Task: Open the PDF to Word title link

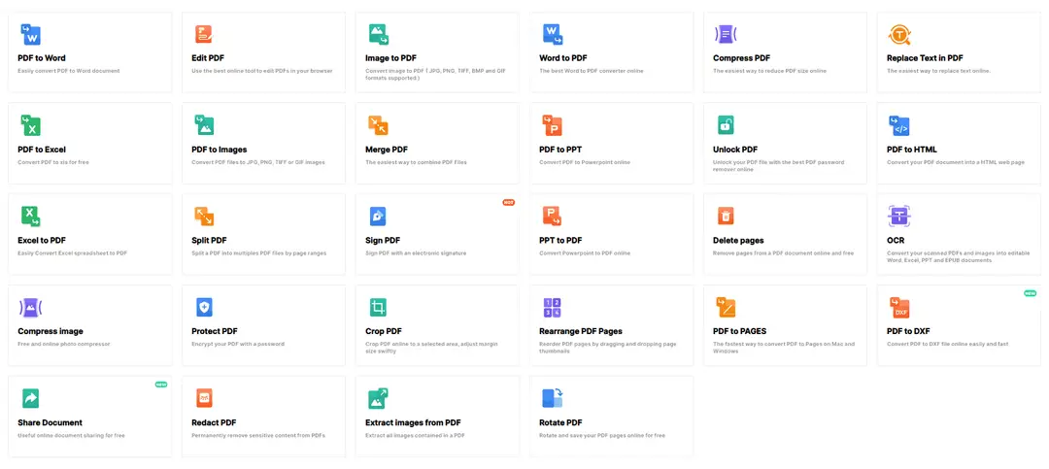Action: pos(42,58)
